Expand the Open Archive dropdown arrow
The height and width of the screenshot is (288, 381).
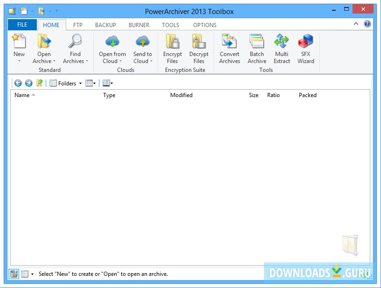click(x=54, y=61)
